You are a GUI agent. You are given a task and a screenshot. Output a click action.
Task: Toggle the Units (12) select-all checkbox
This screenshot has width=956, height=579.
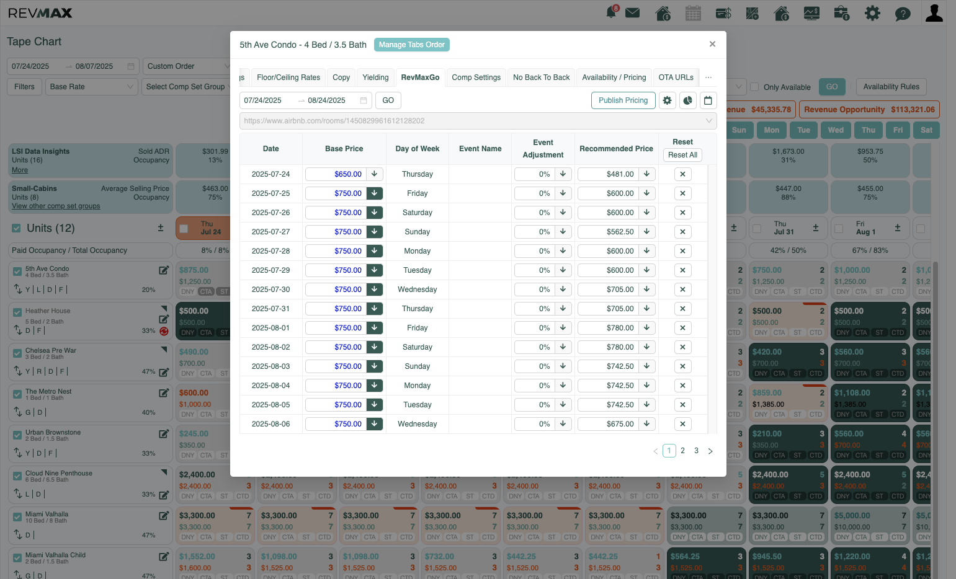coord(17,229)
